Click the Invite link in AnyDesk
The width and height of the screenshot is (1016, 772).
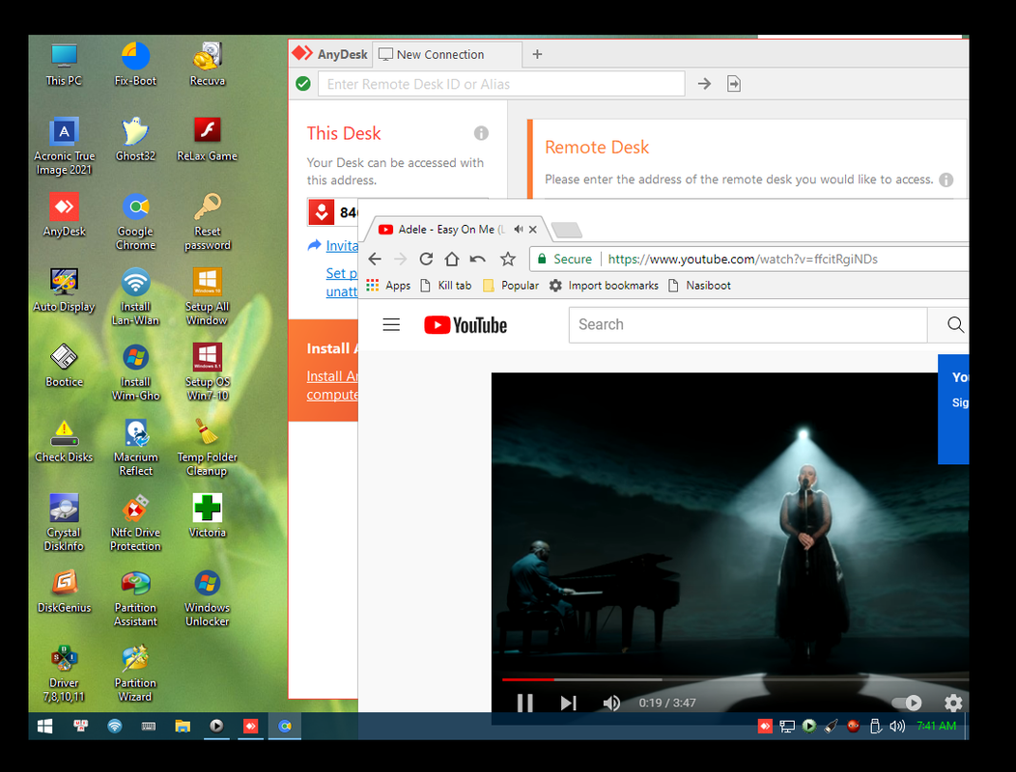(342, 245)
